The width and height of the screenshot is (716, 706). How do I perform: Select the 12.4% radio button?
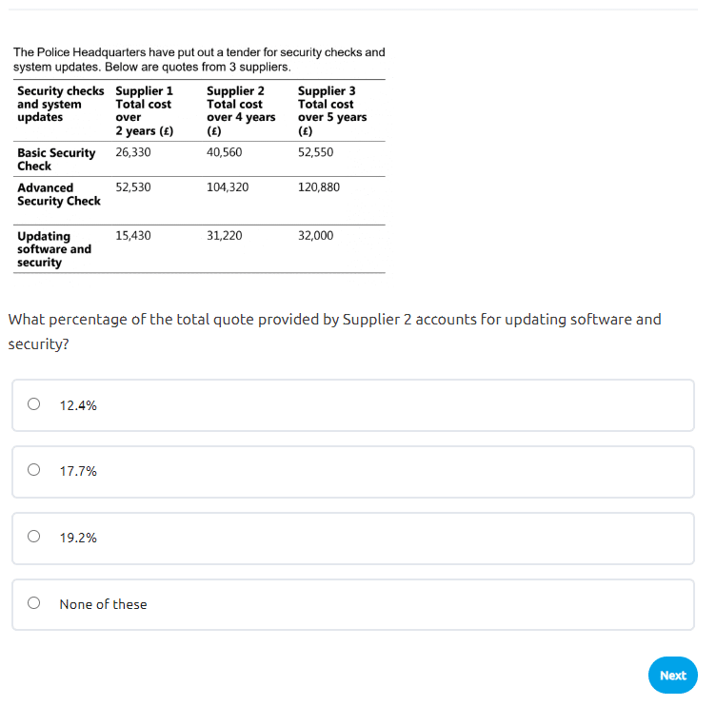34,404
